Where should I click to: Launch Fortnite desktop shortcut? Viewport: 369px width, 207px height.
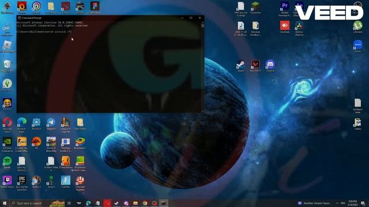[x=65, y=182]
